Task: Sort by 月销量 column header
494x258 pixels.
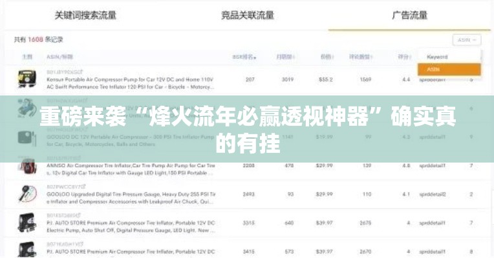Action: 285,57
